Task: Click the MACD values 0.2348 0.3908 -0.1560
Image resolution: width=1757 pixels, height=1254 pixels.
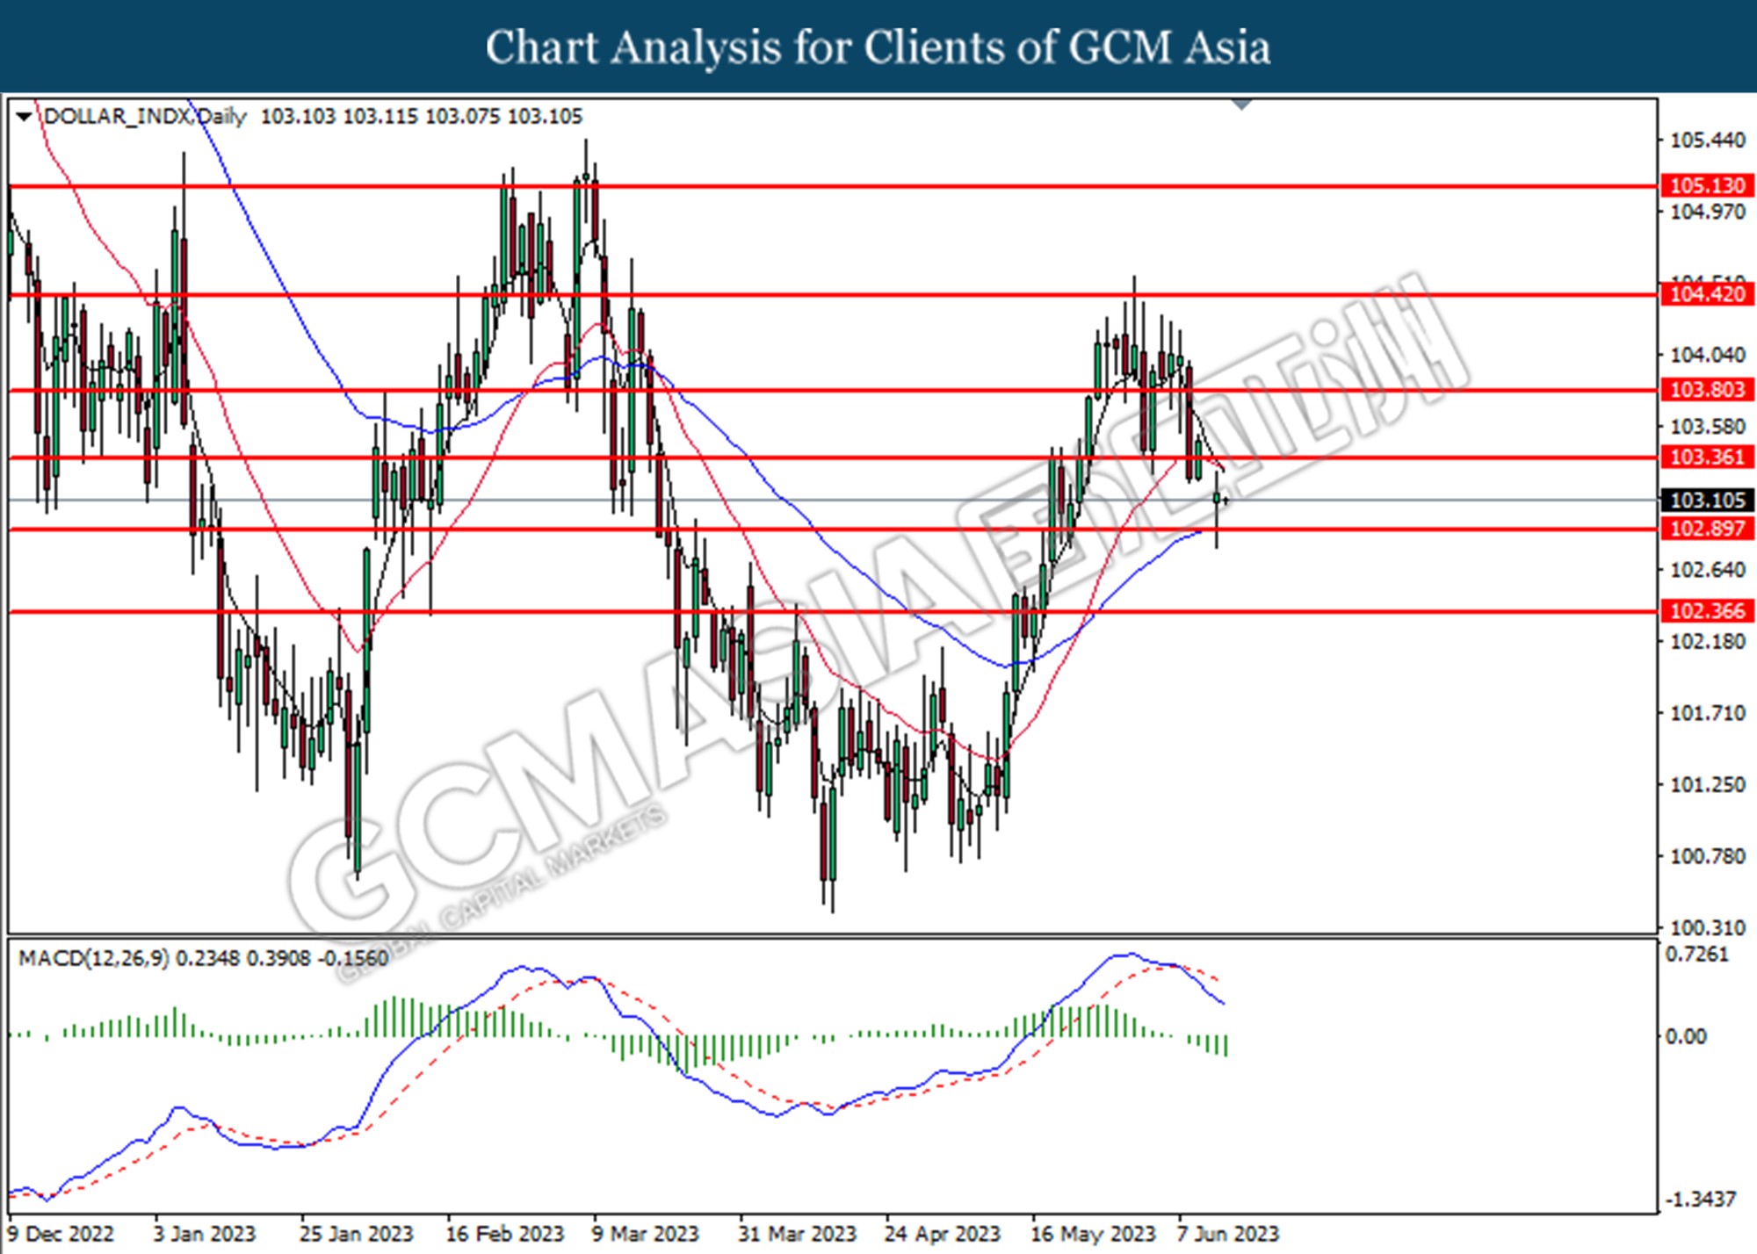Action: coord(282,958)
